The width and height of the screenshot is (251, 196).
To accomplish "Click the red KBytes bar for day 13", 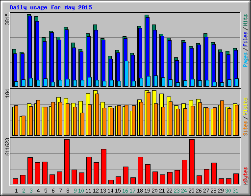I will point(104,167).
